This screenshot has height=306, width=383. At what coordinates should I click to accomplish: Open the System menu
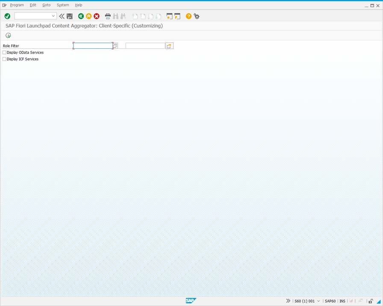62,5
